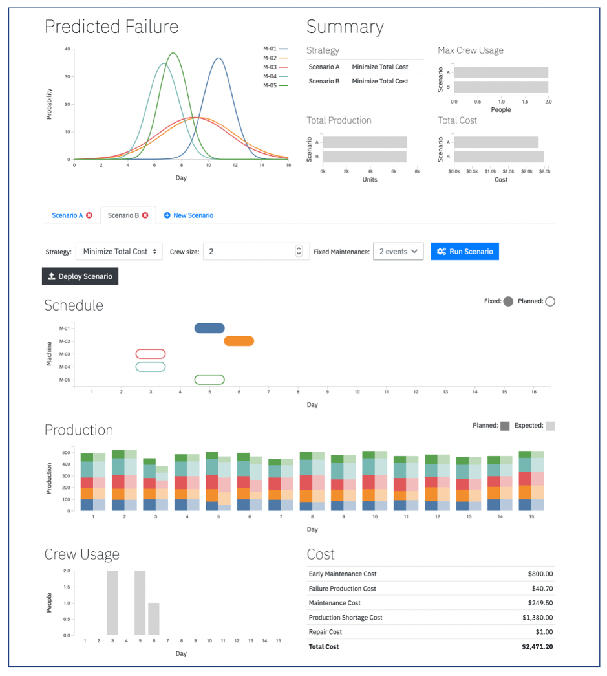Click the M-02 legend entry

pos(276,58)
